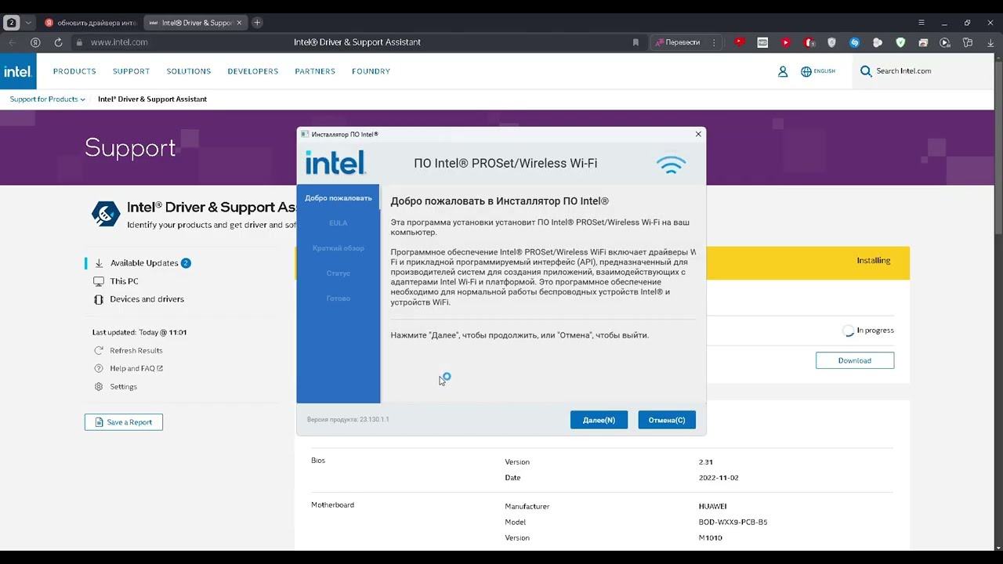This screenshot has height=564, width=1003.
Task: Click the bookmark icon in address bar
Action: point(635,42)
